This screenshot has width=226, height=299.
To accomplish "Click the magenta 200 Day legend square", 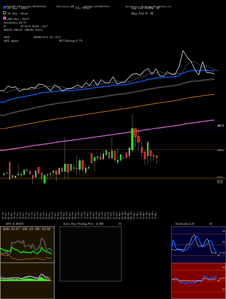I will (x=5, y=18).
